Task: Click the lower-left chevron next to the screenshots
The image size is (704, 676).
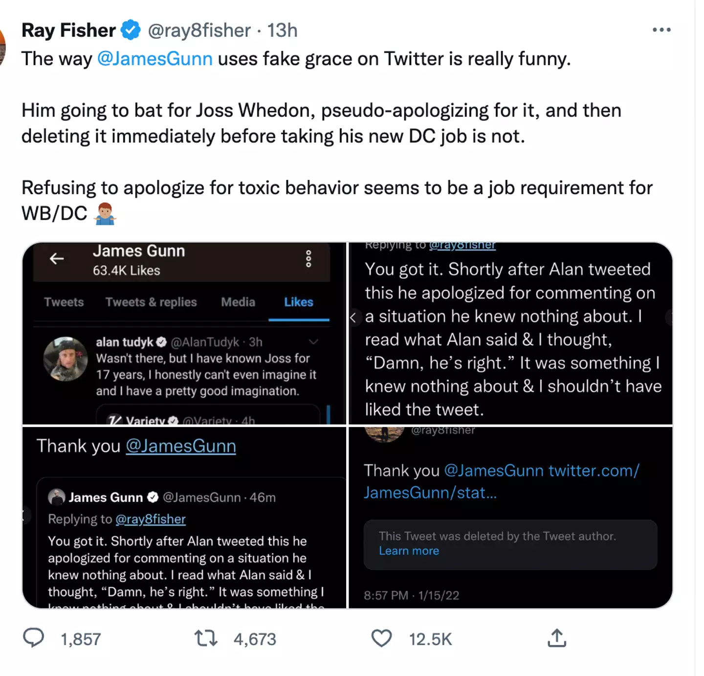Action: 24,515
